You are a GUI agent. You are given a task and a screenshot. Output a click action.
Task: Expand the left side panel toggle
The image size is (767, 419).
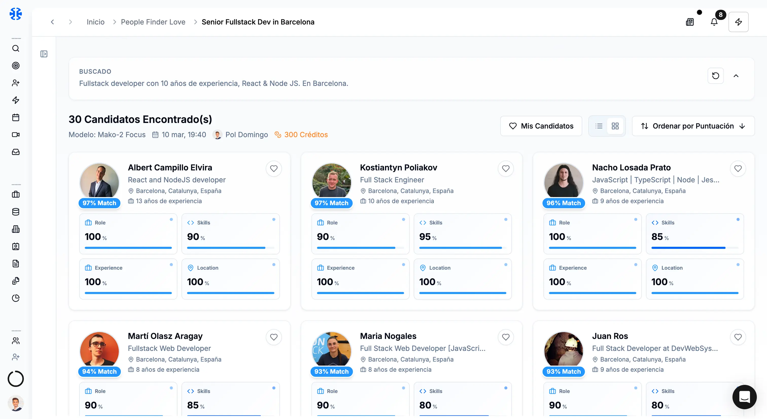(44, 54)
